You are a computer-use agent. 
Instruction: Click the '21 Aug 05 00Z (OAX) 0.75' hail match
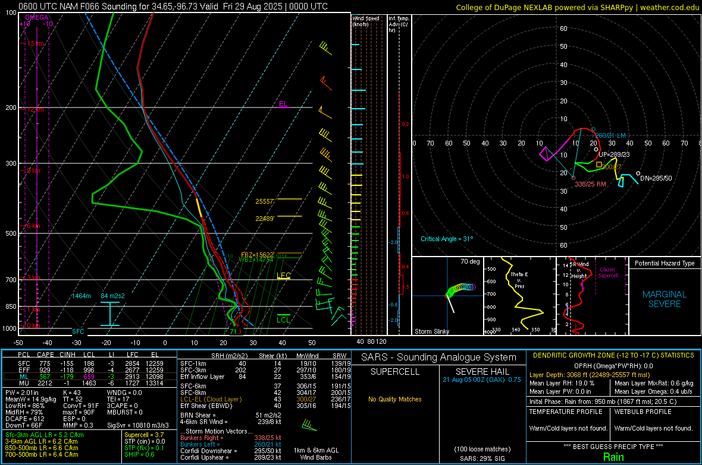(482, 379)
